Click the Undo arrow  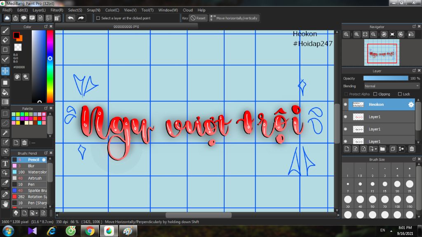(x=71, y=18)
